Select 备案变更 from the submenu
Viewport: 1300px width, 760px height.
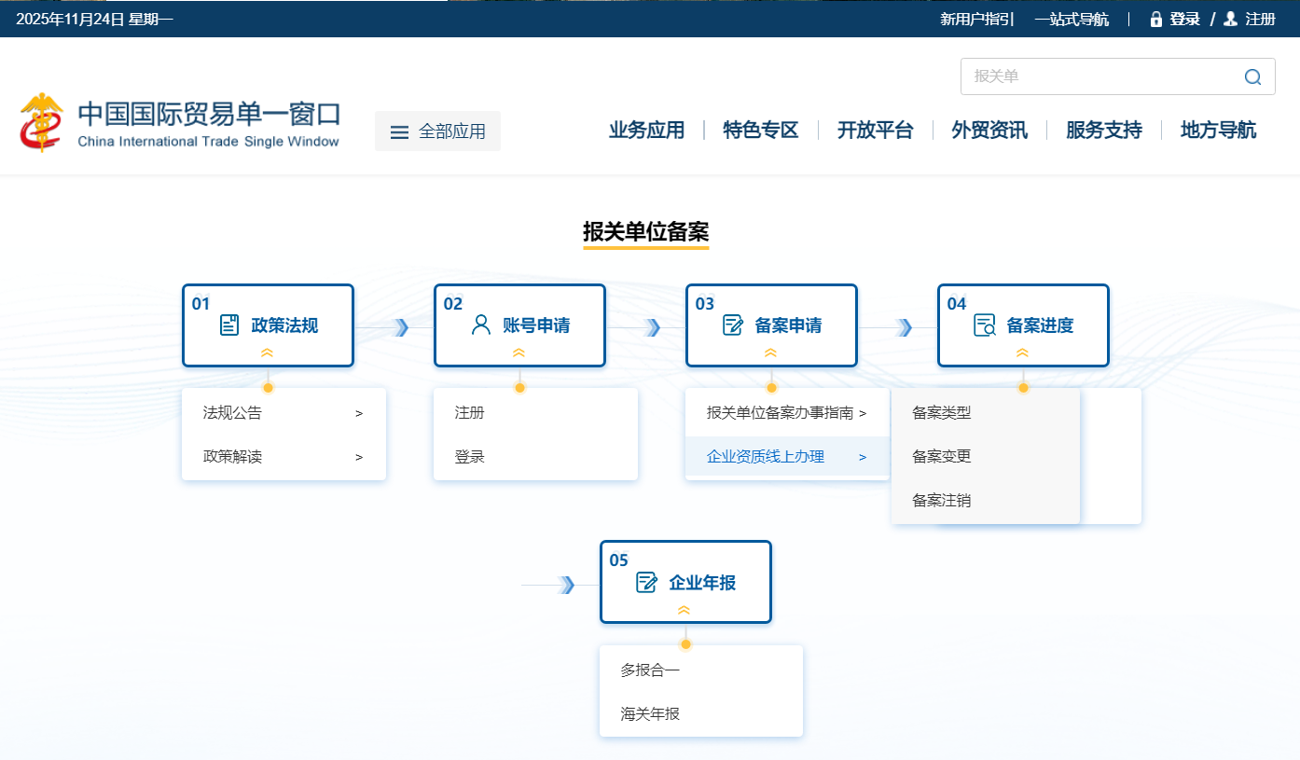[942, 456]
